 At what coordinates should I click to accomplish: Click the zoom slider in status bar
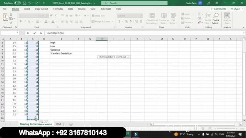point(226,129)
